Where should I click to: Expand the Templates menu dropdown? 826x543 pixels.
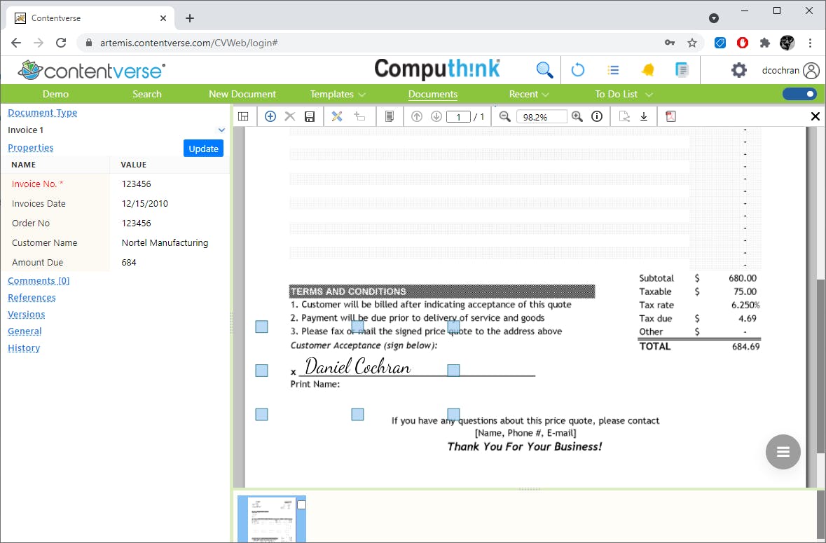pyautogui.click(x=362, y=95)
